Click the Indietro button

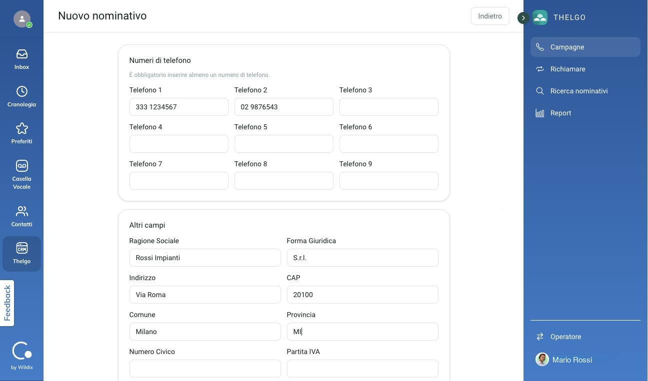[x=490, y=16]
